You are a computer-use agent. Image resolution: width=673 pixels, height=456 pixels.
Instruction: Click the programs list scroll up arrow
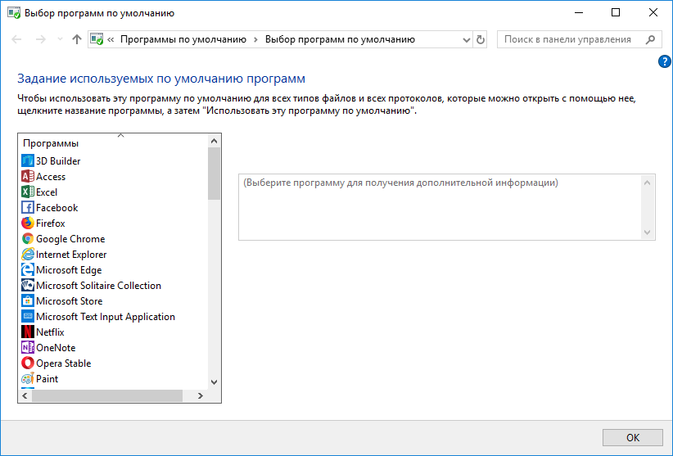215,141
